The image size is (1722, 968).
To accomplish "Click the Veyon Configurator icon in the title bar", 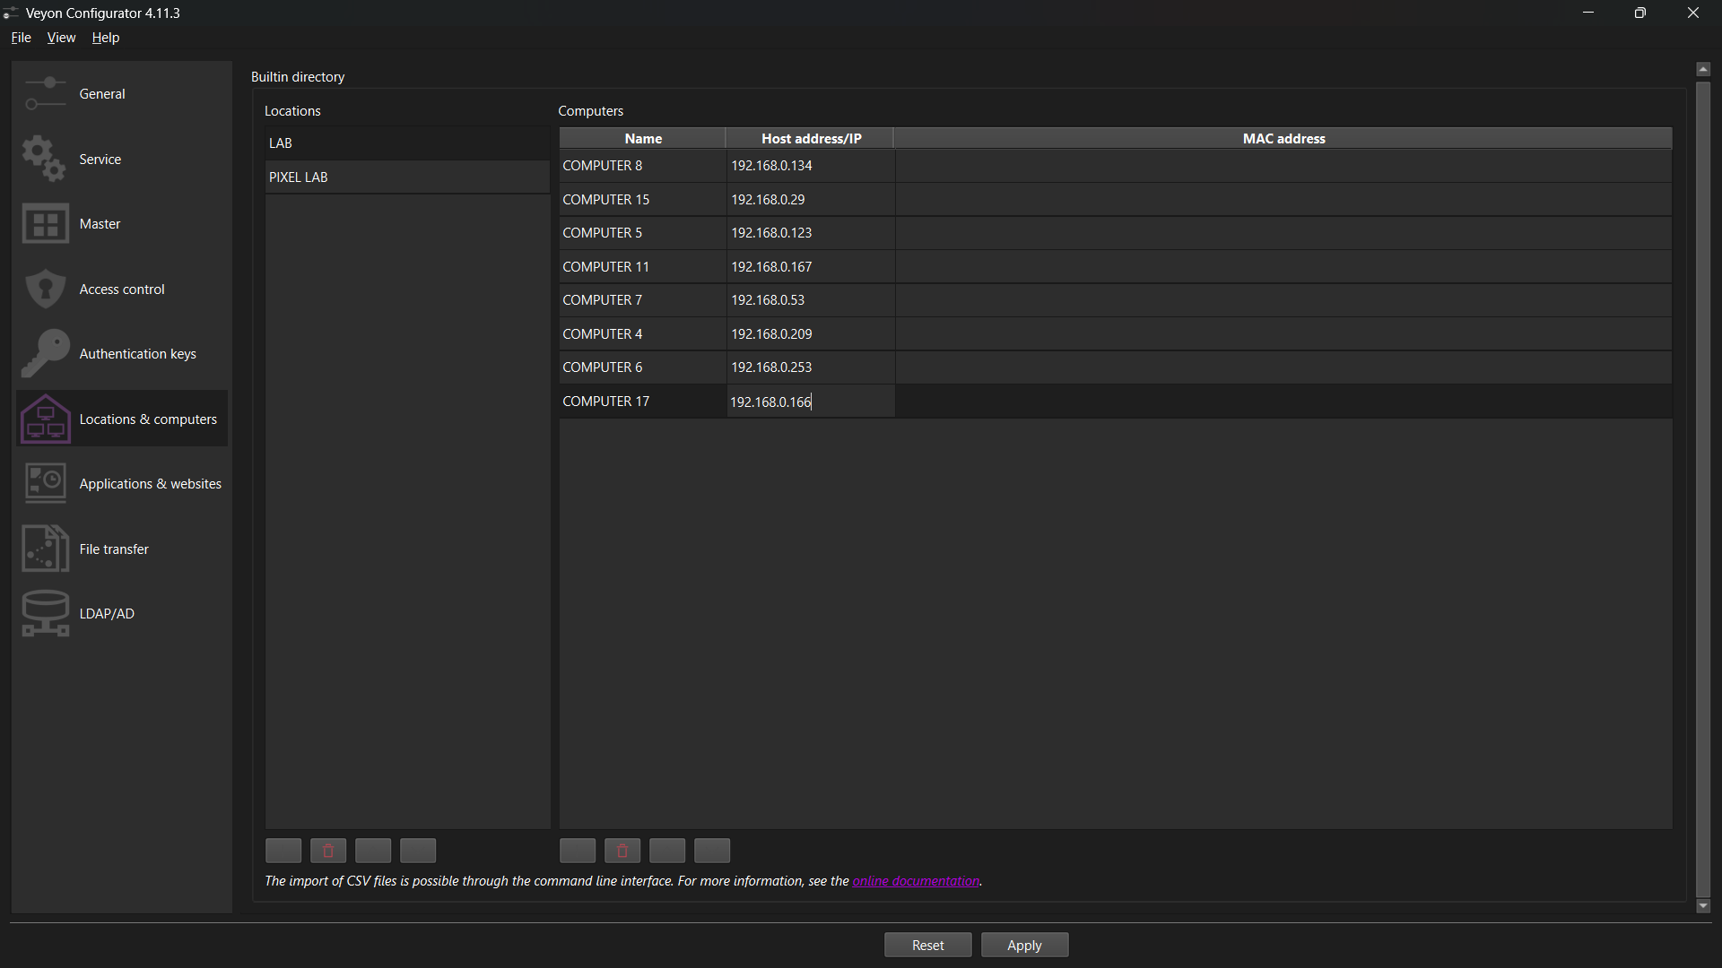I will tap(11, 13).
